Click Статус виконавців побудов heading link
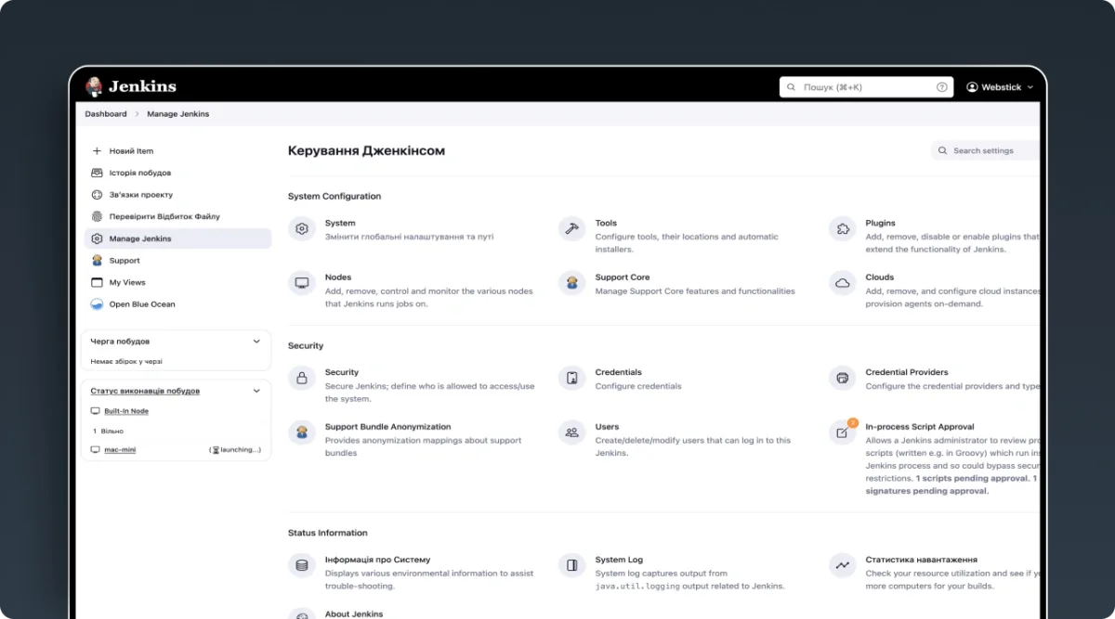Viewport: 1115px width, 619px height. tap(145, 391)
